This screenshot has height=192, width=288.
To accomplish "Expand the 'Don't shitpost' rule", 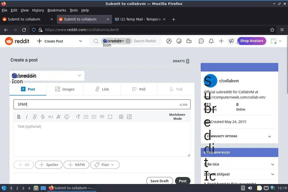I will pos(239,174).
